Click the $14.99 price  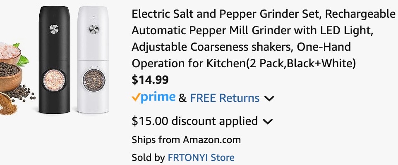150,79
